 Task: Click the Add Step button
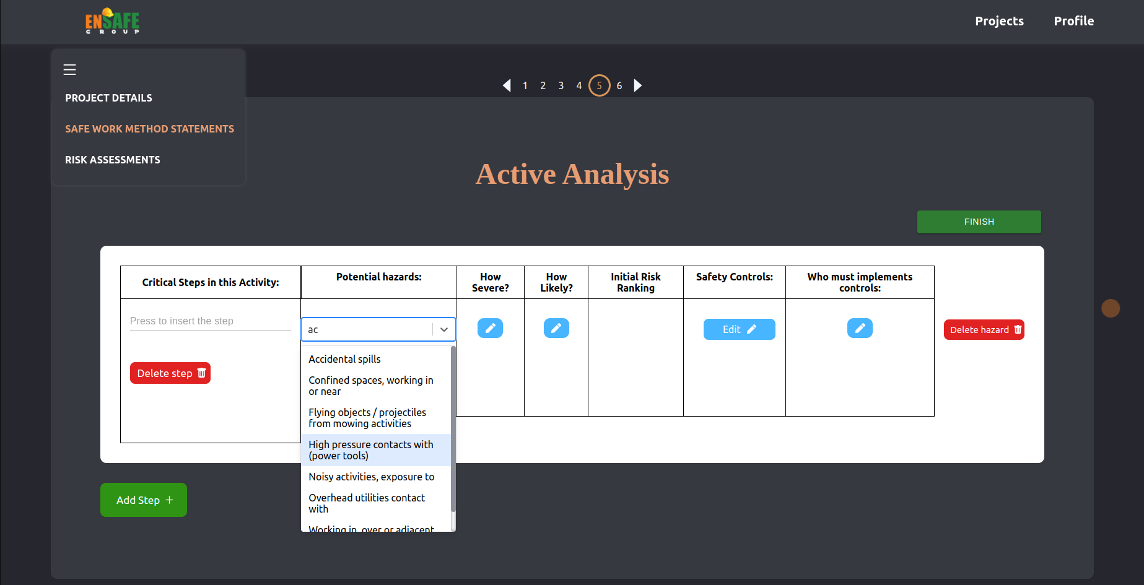144,500
